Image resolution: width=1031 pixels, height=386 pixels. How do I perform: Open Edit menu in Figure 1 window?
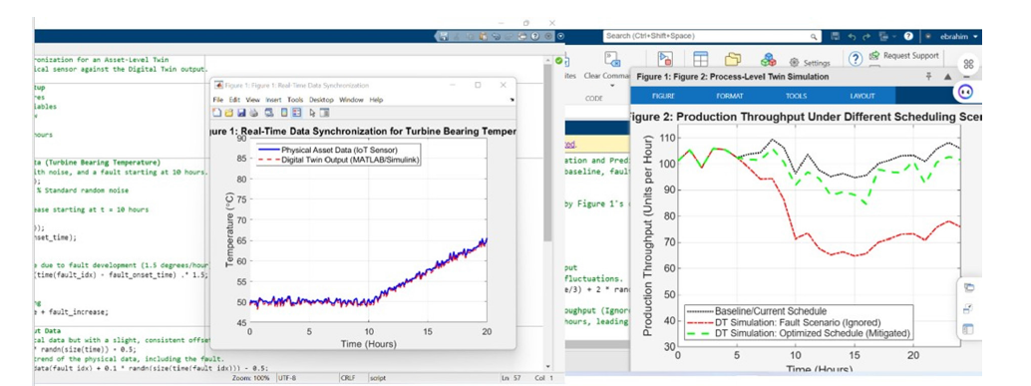[x=234, y=100]
